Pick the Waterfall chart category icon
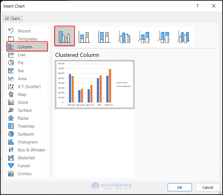Viewport: 223px width, 195px height. pyautogui.click(x=11, y=158)
